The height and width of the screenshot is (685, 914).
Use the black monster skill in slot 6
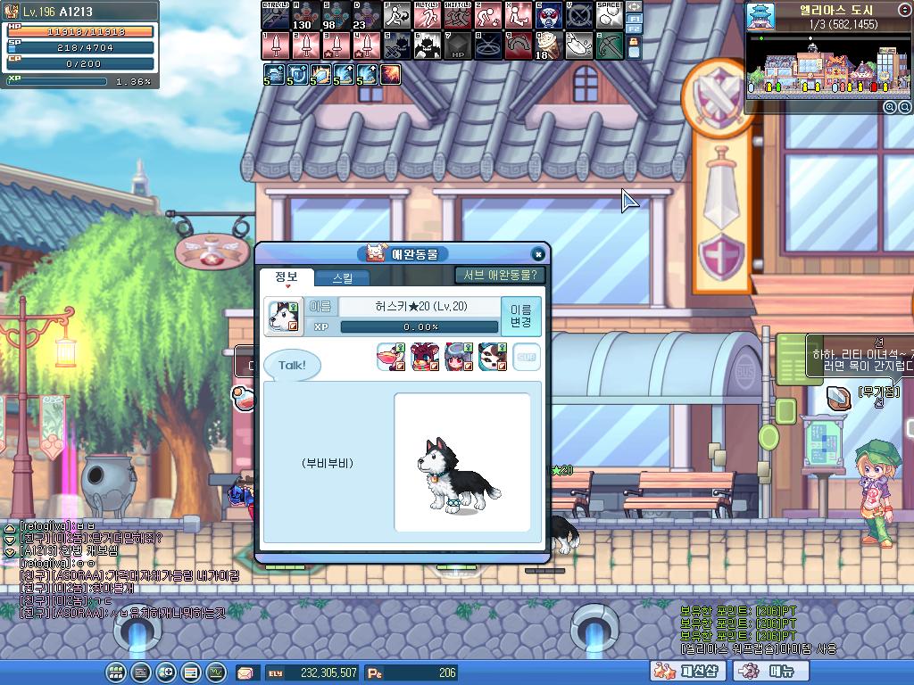point(428,45)
